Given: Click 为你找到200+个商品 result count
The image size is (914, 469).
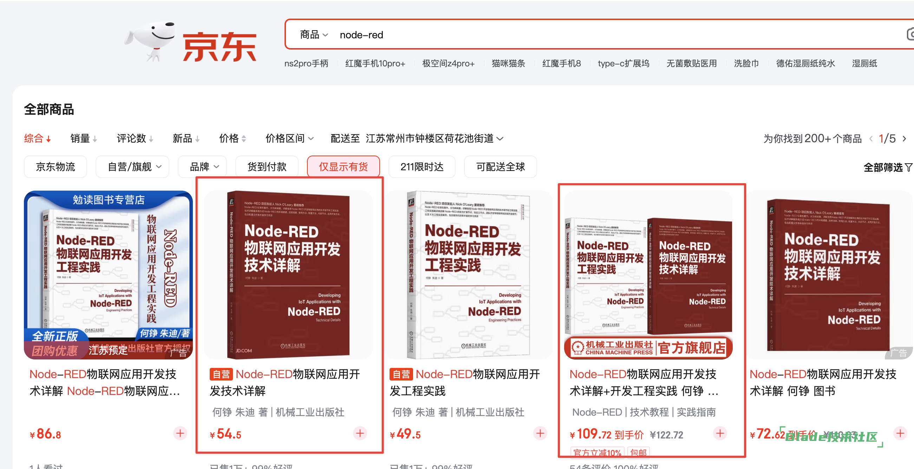Looking at the screenshot, I should click(x=812, y=139).
